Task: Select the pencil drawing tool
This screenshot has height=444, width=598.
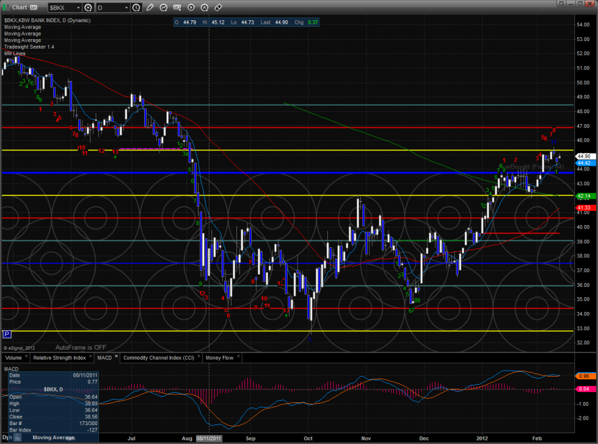Action: point(150,7)
